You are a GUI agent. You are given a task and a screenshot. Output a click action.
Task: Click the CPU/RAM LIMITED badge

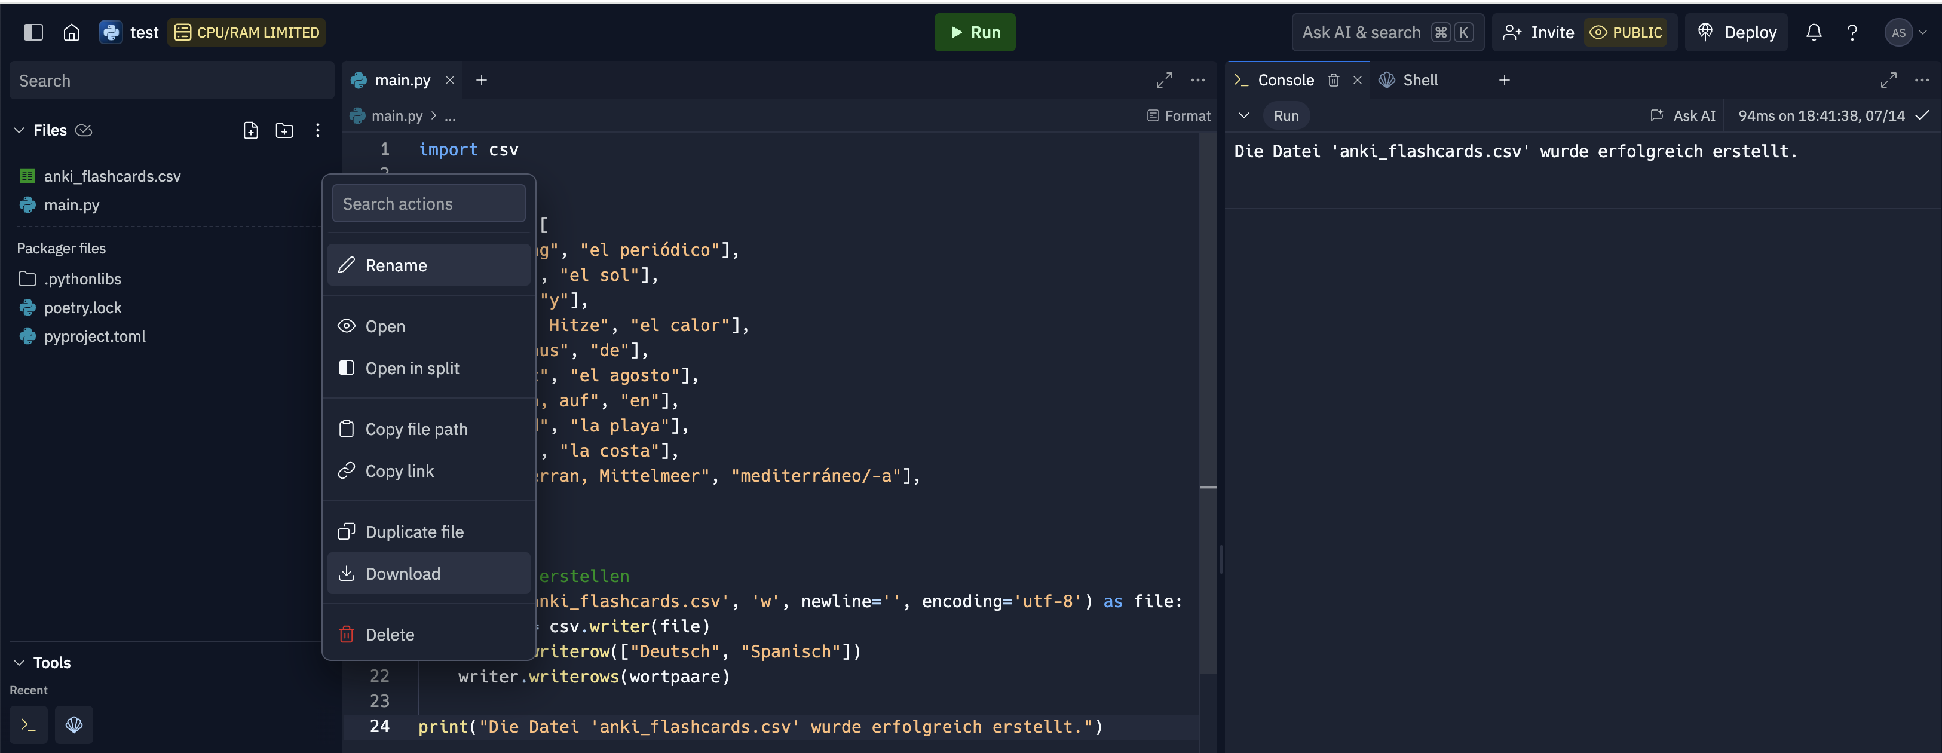(x=247, y=32)
